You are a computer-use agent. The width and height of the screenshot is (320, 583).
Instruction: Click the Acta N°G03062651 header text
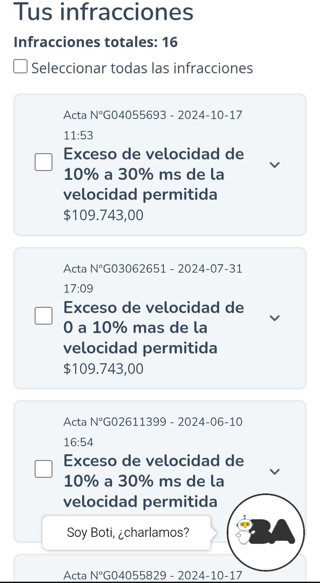tap(153, 269)
